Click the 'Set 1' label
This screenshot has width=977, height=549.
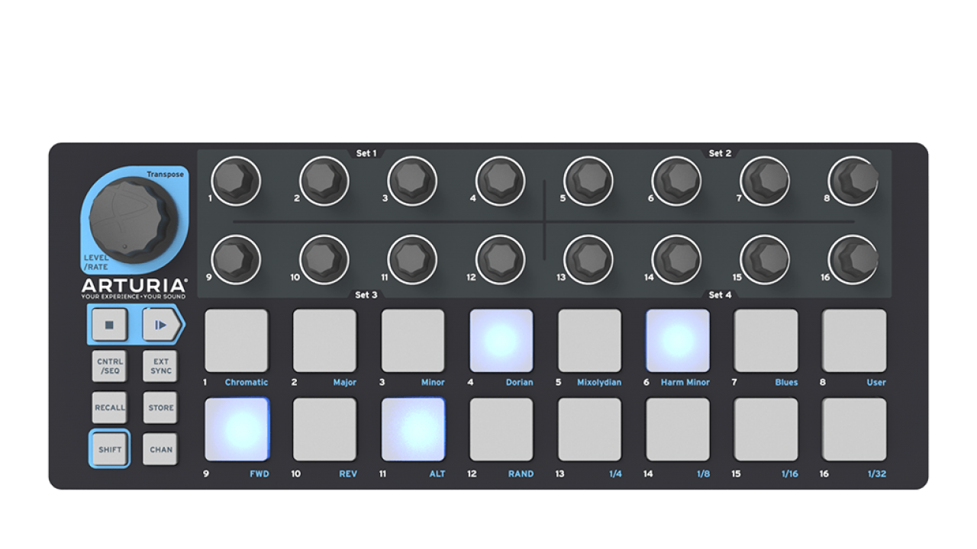click(x=366, y=153)
